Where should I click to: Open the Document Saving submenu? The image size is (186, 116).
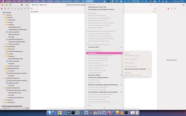click(104, 75)
